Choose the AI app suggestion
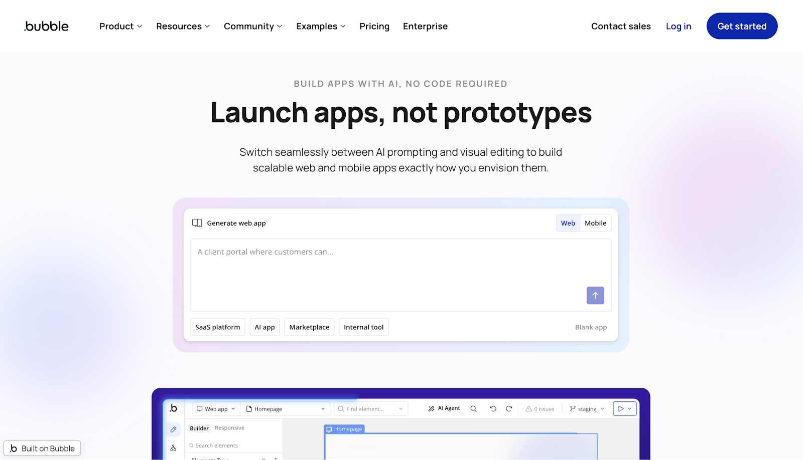The width and height of the screenshot is (803, 460). click(264, 327)
